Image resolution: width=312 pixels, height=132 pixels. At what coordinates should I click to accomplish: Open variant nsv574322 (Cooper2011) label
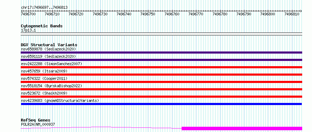click(x=44, y=78)
